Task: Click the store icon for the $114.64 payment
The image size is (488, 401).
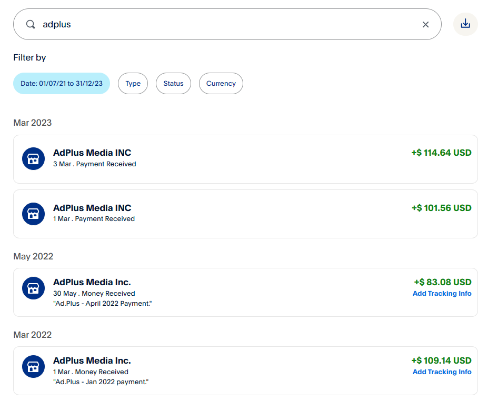Action: [33, 158]
